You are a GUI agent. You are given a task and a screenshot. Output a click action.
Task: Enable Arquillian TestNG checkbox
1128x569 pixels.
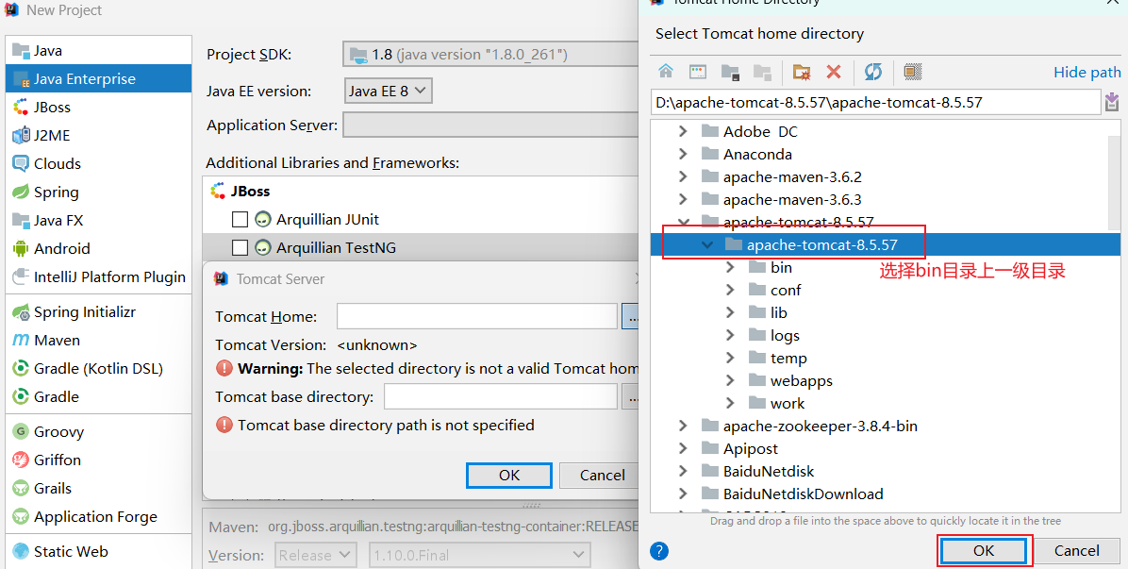(x=241, y=247)
